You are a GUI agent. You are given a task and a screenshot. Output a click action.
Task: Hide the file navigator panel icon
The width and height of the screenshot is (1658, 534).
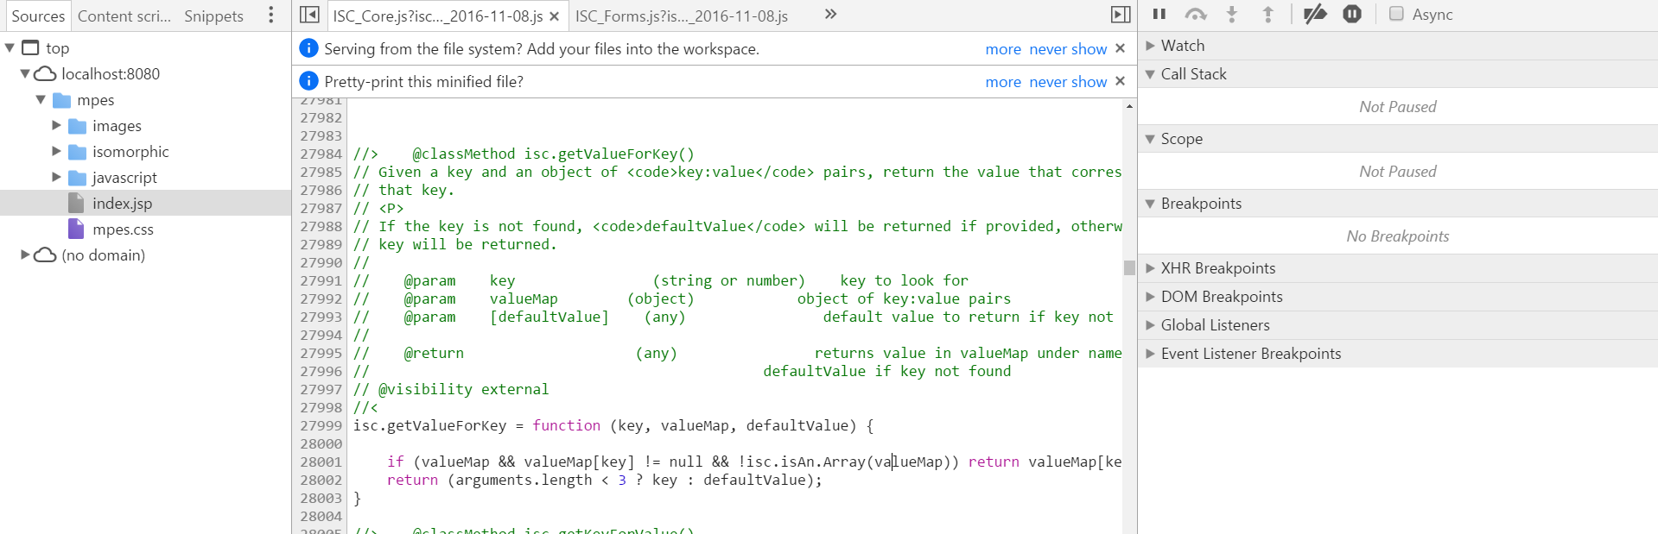point(309,15)
